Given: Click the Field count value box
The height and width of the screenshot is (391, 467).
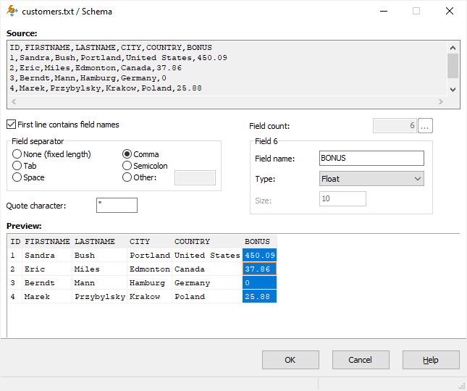Looking at the screenshot, I should (395, 126).
